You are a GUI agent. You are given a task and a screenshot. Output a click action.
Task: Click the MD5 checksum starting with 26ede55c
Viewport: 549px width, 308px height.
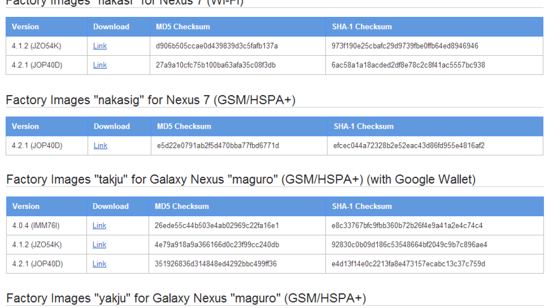(217, 225)
